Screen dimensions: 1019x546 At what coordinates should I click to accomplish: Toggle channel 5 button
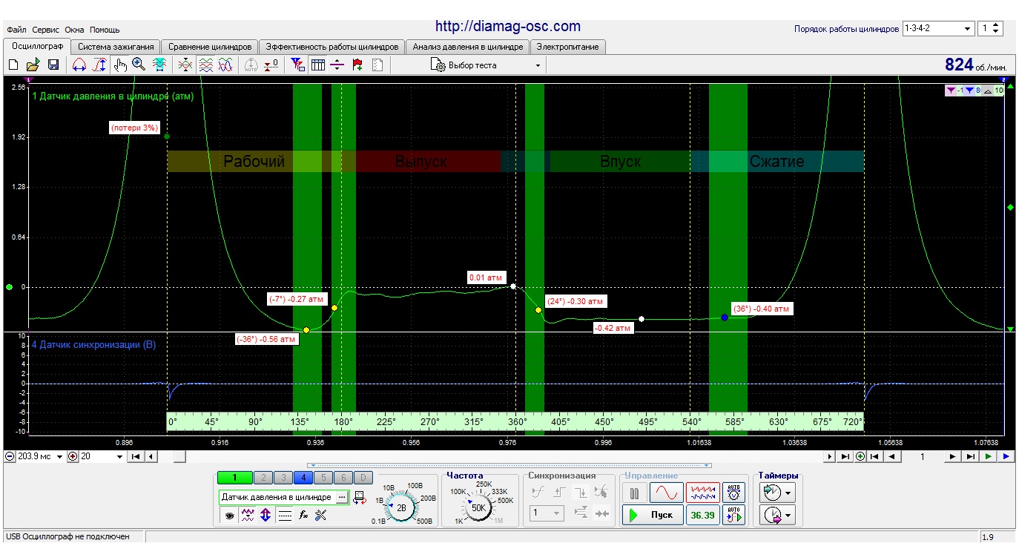pyautogui.click(x=323, y=478)
